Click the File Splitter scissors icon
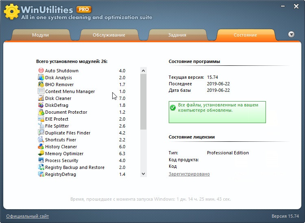The image size is (305, 223). 41,126
